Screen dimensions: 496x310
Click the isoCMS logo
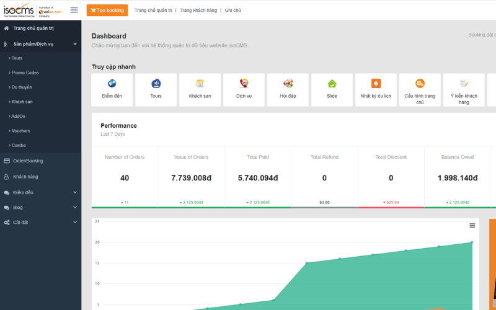pos(33,11)
